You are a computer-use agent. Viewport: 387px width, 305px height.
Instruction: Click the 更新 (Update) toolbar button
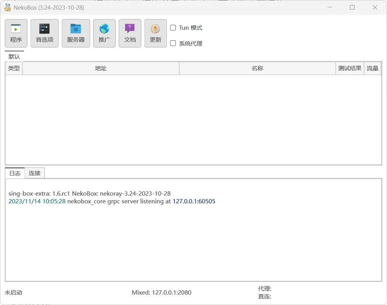pyautogui.click(x=155, y=33)
